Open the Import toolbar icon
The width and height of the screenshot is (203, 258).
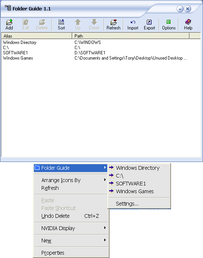pyautogui.click(x=133, y=25)
